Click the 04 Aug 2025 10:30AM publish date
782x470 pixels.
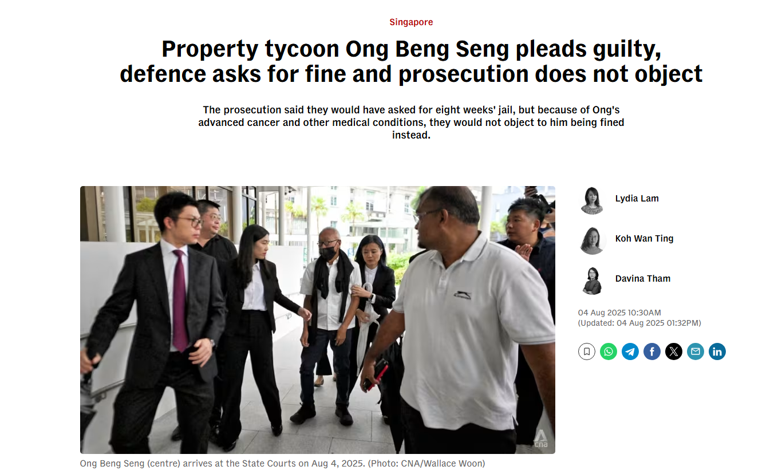tap(619, 313)
